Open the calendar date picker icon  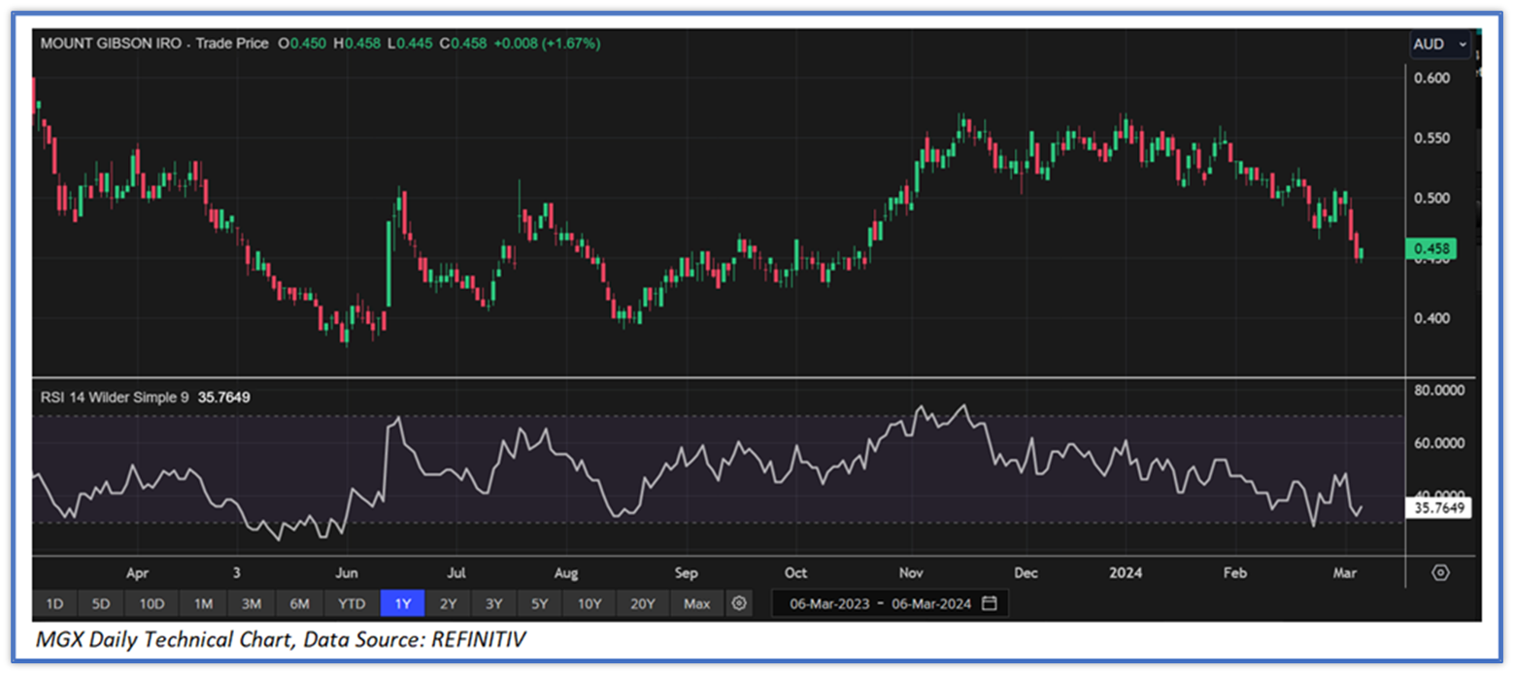click(x=989, y=604)
